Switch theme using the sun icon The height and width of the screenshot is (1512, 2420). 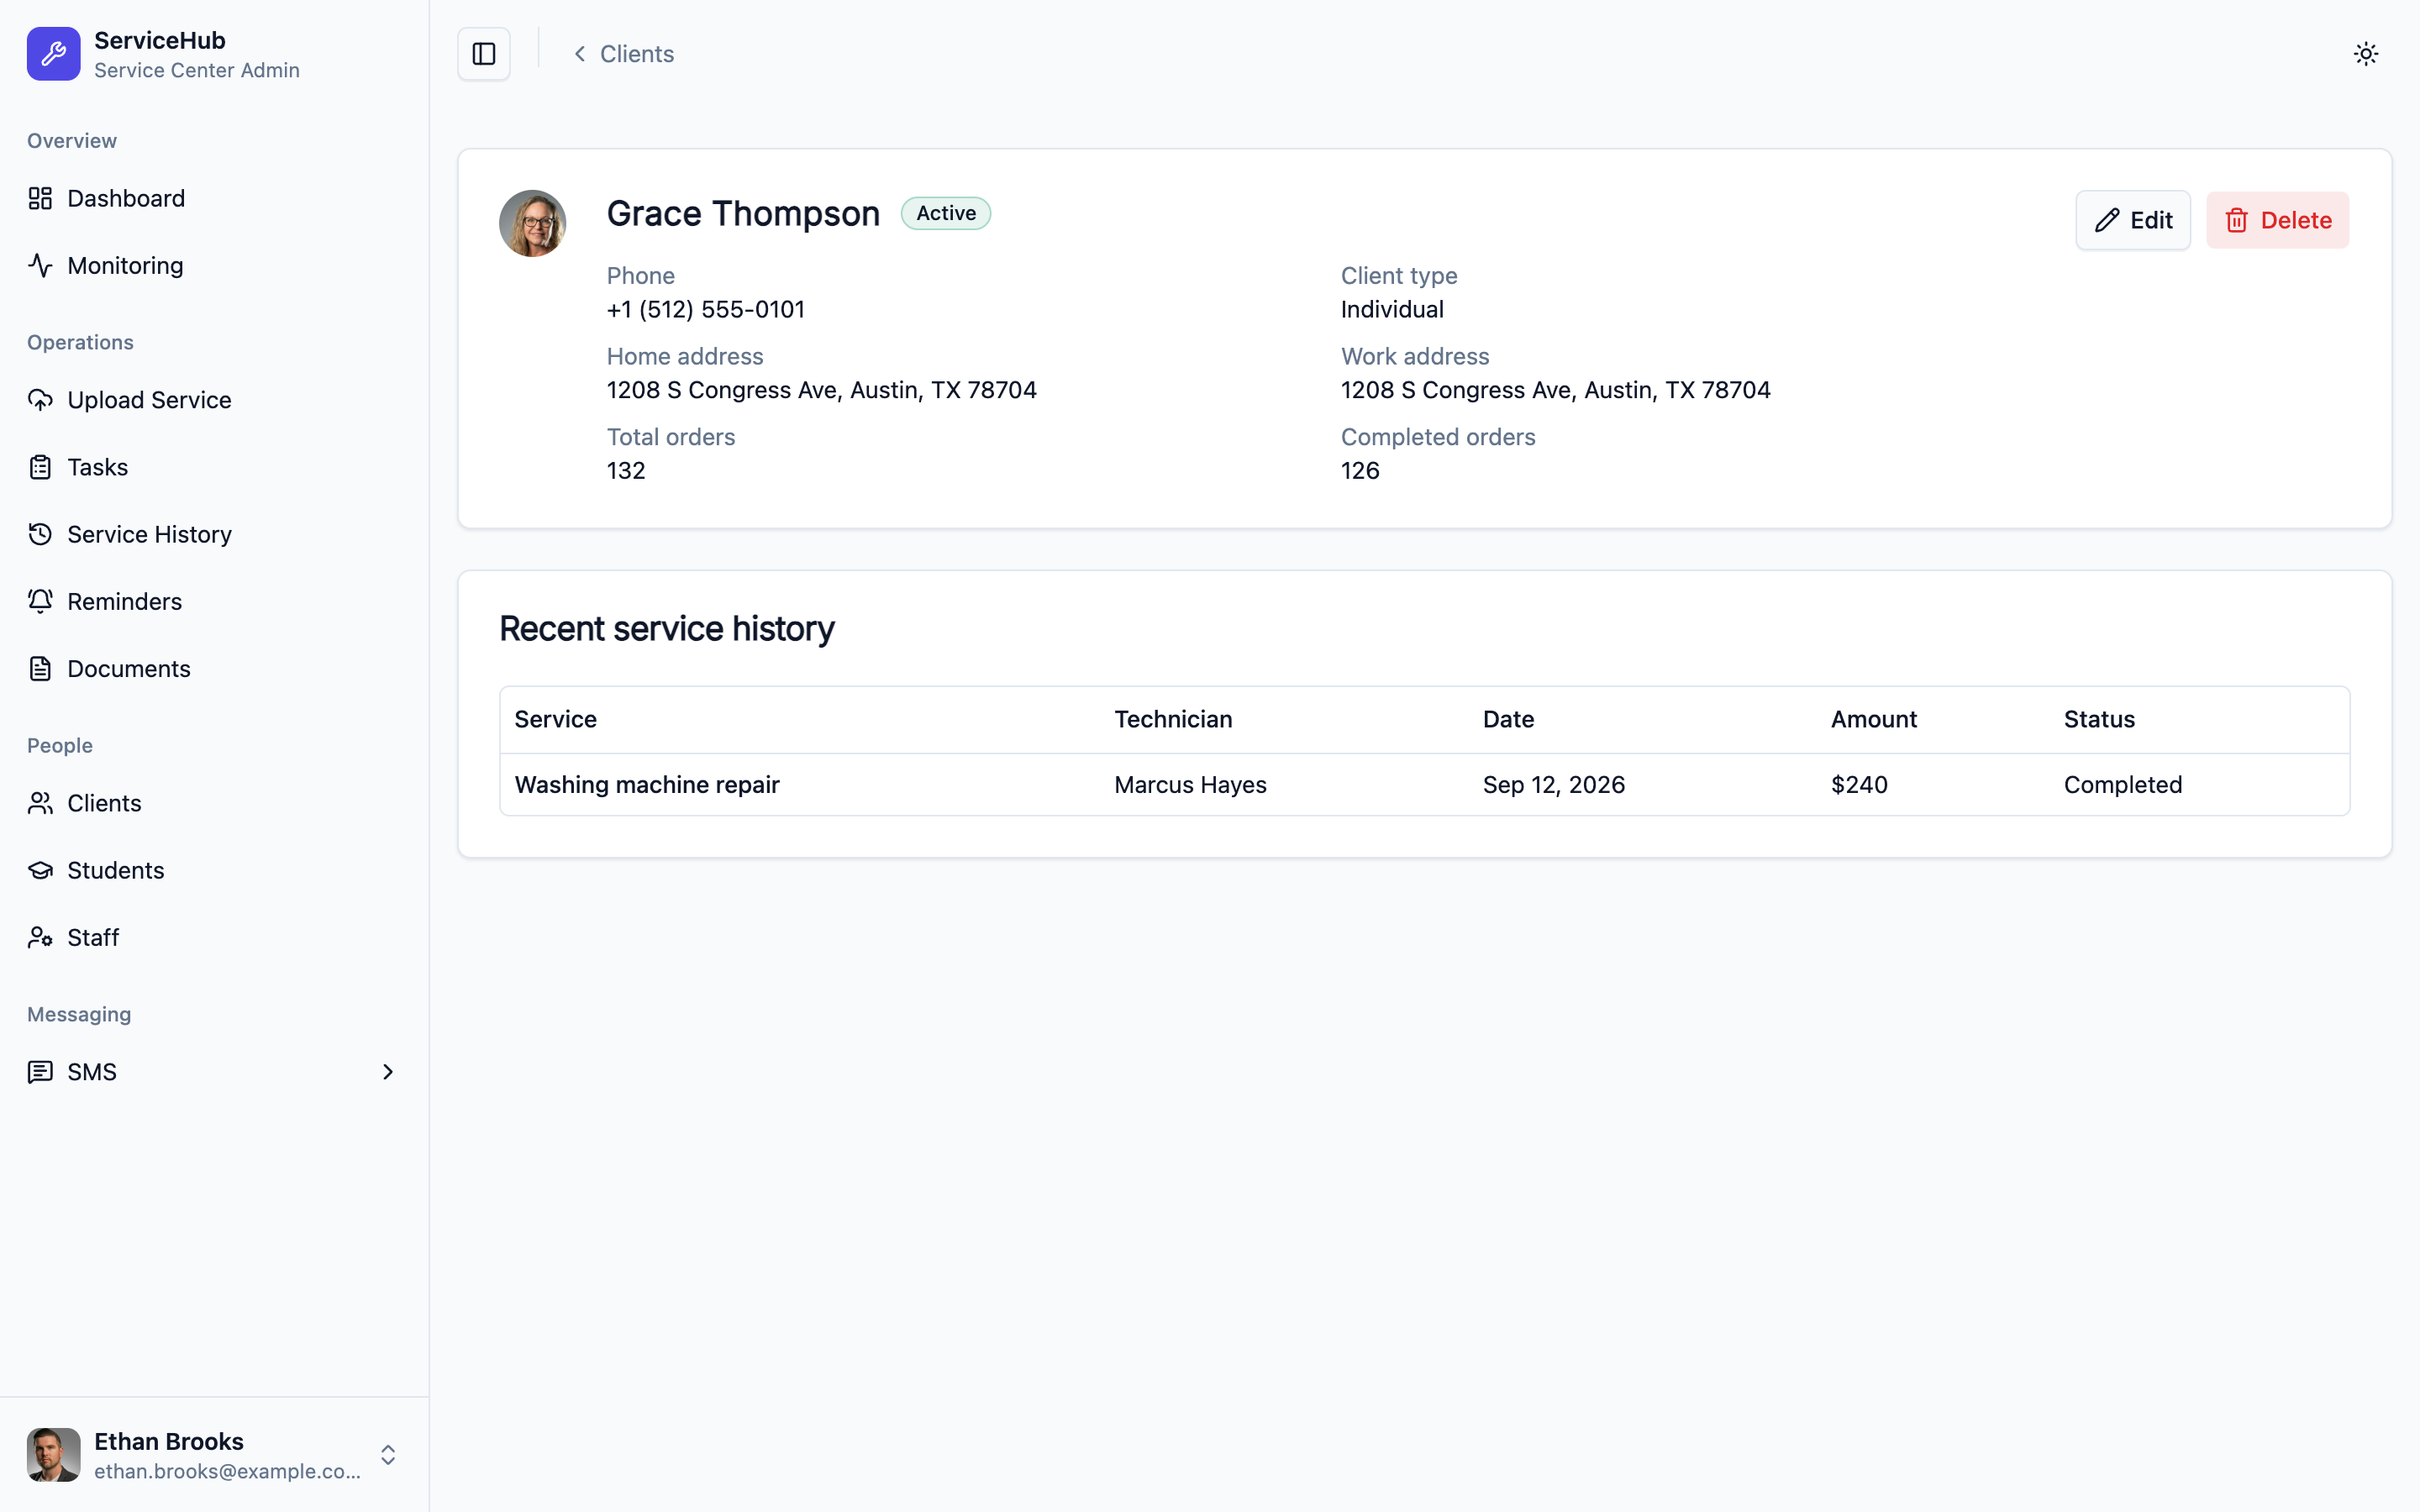pos(2365,54)
